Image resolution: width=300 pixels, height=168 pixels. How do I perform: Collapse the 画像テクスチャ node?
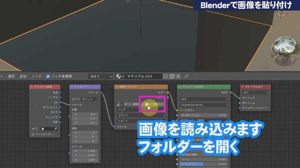pos(116,87)
